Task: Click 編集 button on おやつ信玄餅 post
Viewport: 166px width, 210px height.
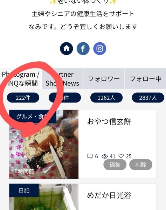Action: pos(115,164)
